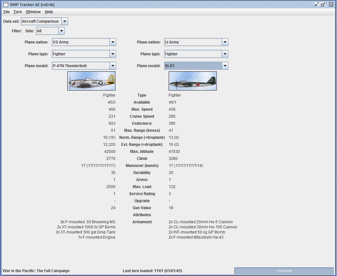Click the 2x CL-mounted 20mm Ho-5 Cannon entry

coord(200,222)
